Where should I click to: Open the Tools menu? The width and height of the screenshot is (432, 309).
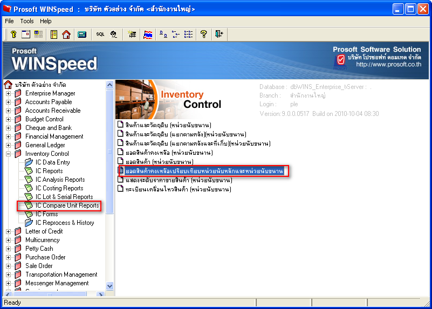tap(27, 21)
